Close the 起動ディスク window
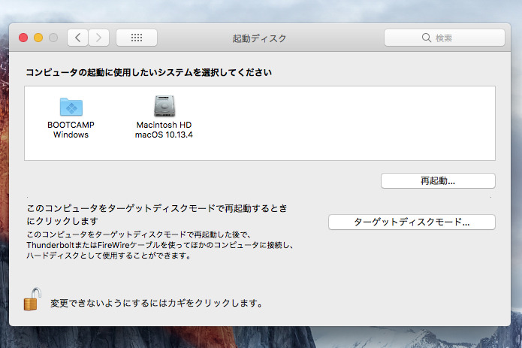The width and height of the screenshot is (522, 348). point(23,38)
